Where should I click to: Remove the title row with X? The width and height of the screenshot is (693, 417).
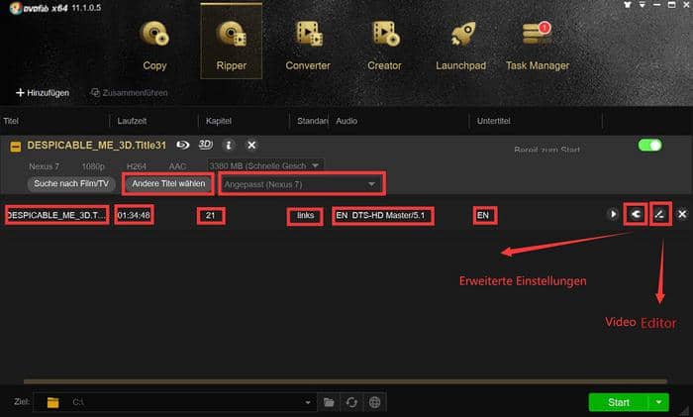tap(682, 215)
